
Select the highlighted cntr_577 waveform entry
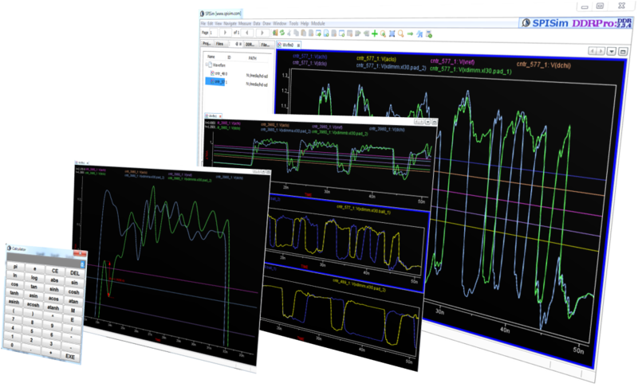(x=217, y=81)
